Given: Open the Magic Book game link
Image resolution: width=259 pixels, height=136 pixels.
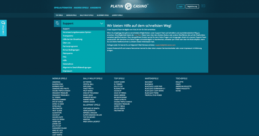Looking at the screenshot, I should pyautogui.click(x=88, y=95).
